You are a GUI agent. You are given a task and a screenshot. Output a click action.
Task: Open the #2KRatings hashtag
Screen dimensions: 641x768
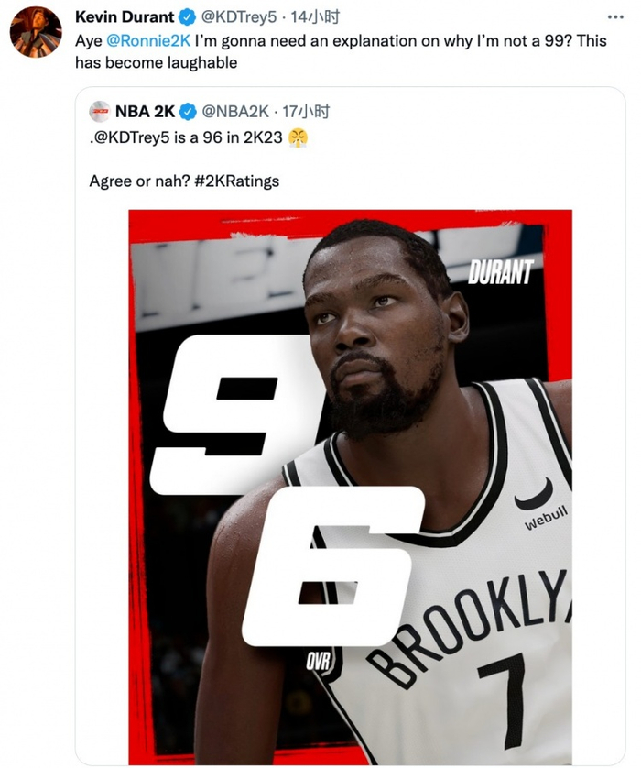pos(236,181)
